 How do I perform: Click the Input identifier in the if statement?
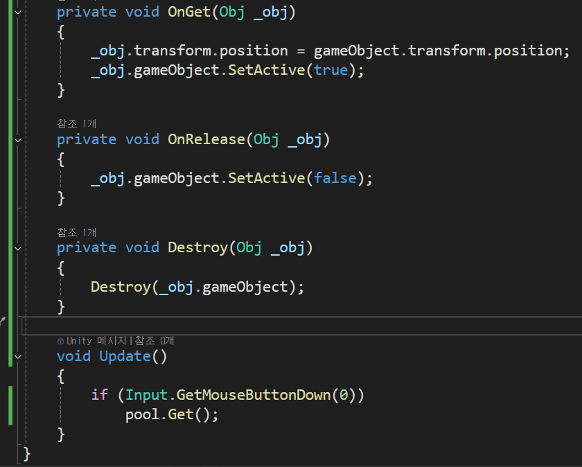point(145,394)
